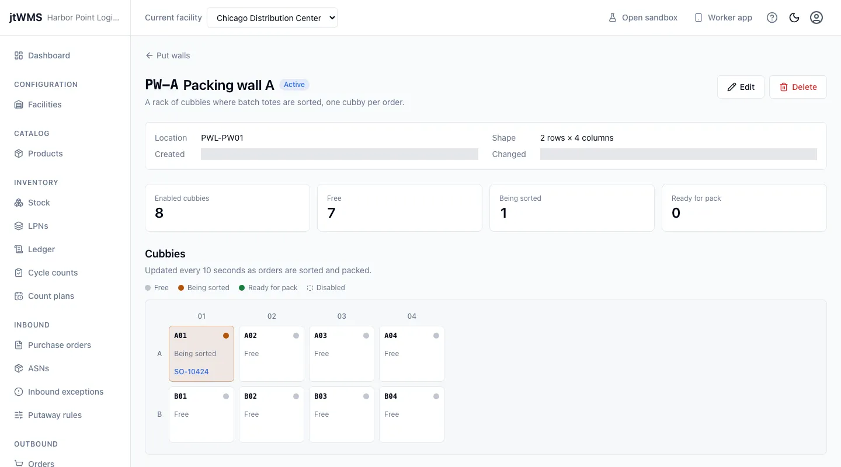This screenshot has width=841, height=467.
Task: Toggle dark mode moon icon
Action: 794,18
